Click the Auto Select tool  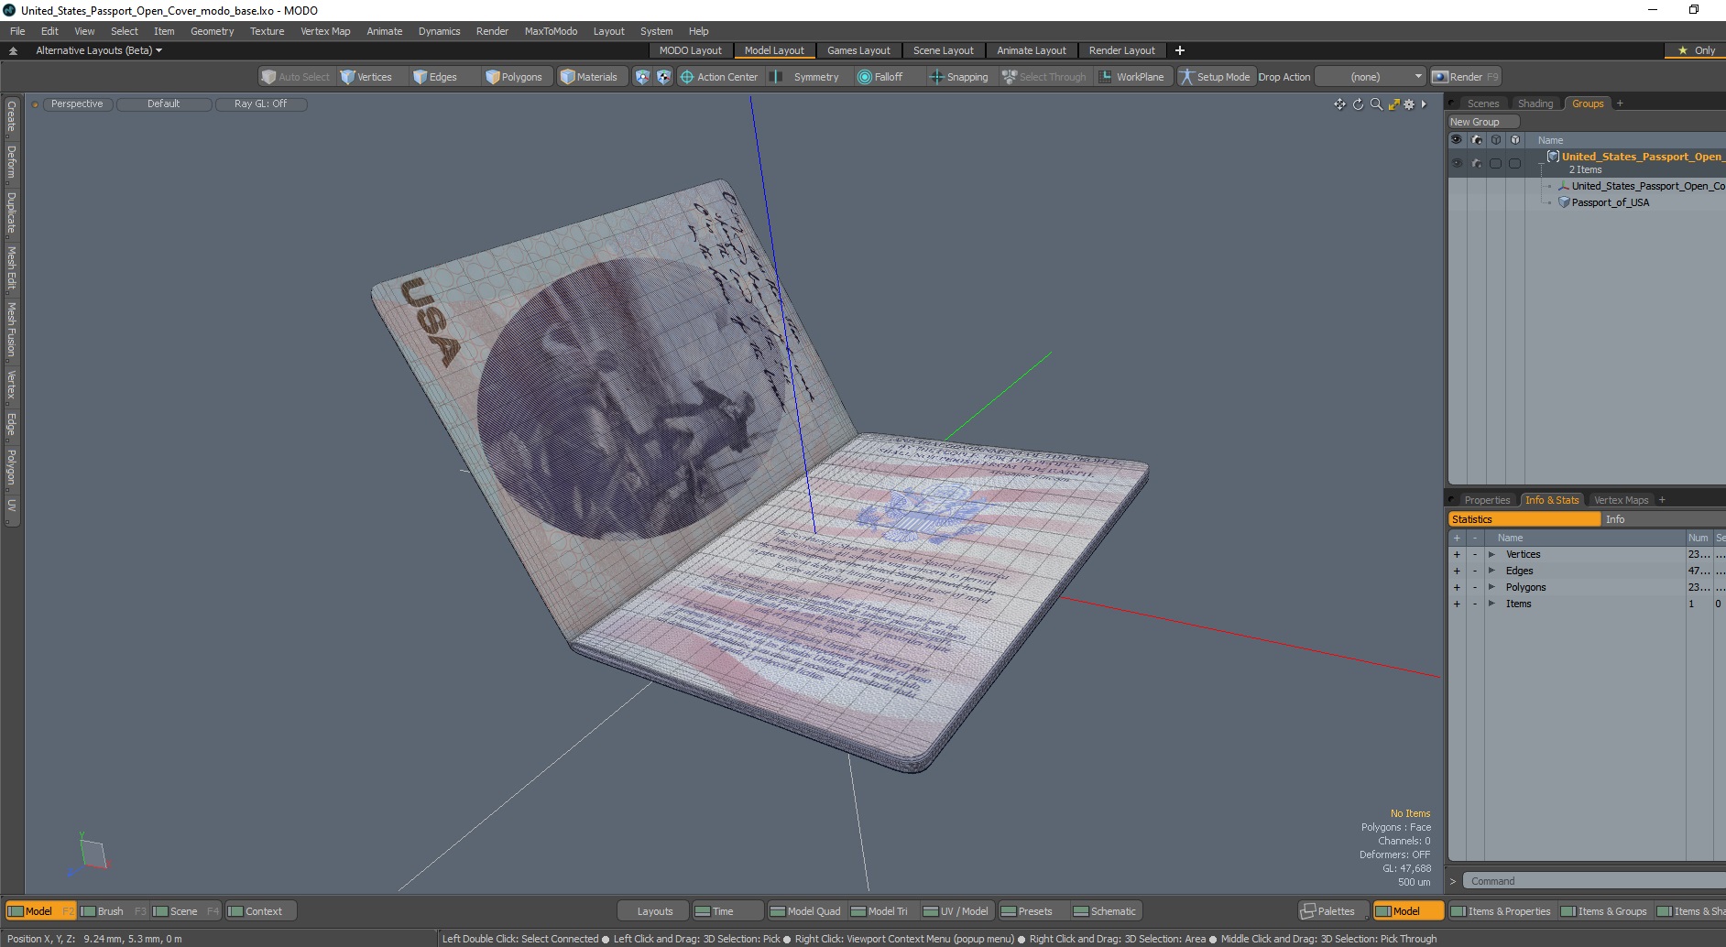295,77
